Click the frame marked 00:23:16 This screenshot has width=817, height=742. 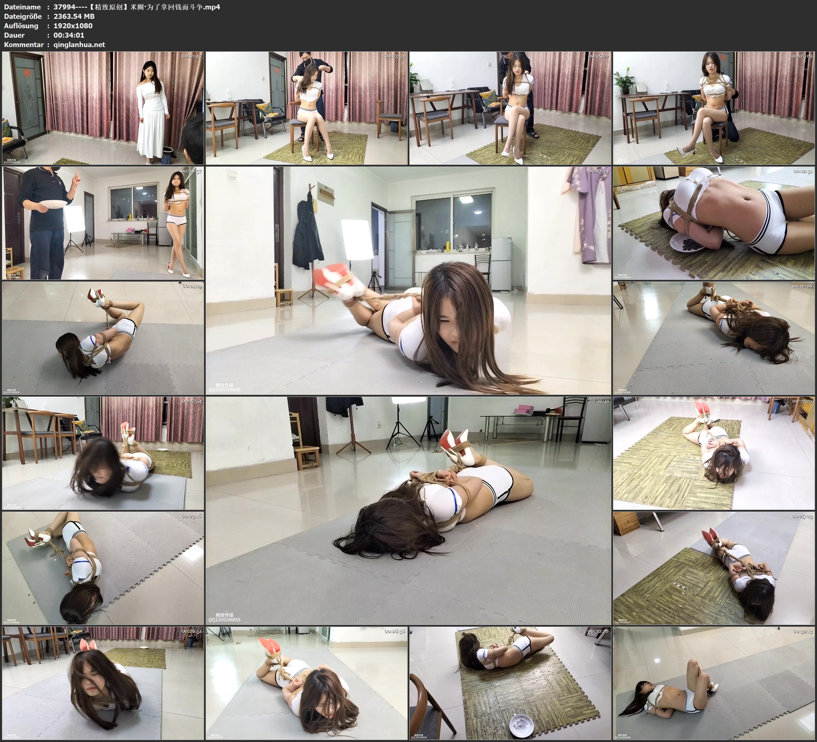click(x=103, y=568)
